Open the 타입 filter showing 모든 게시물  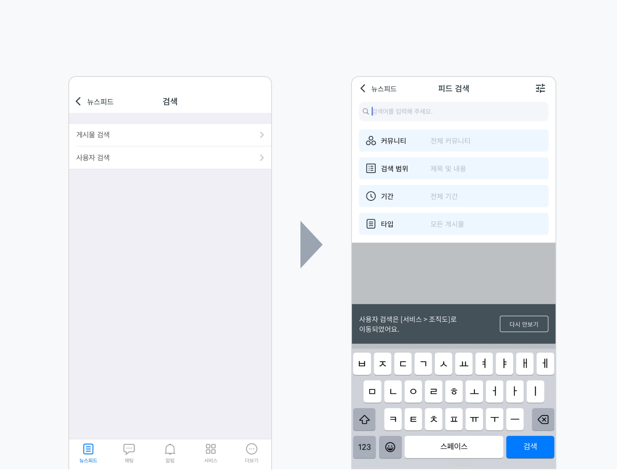pos(454,224)
